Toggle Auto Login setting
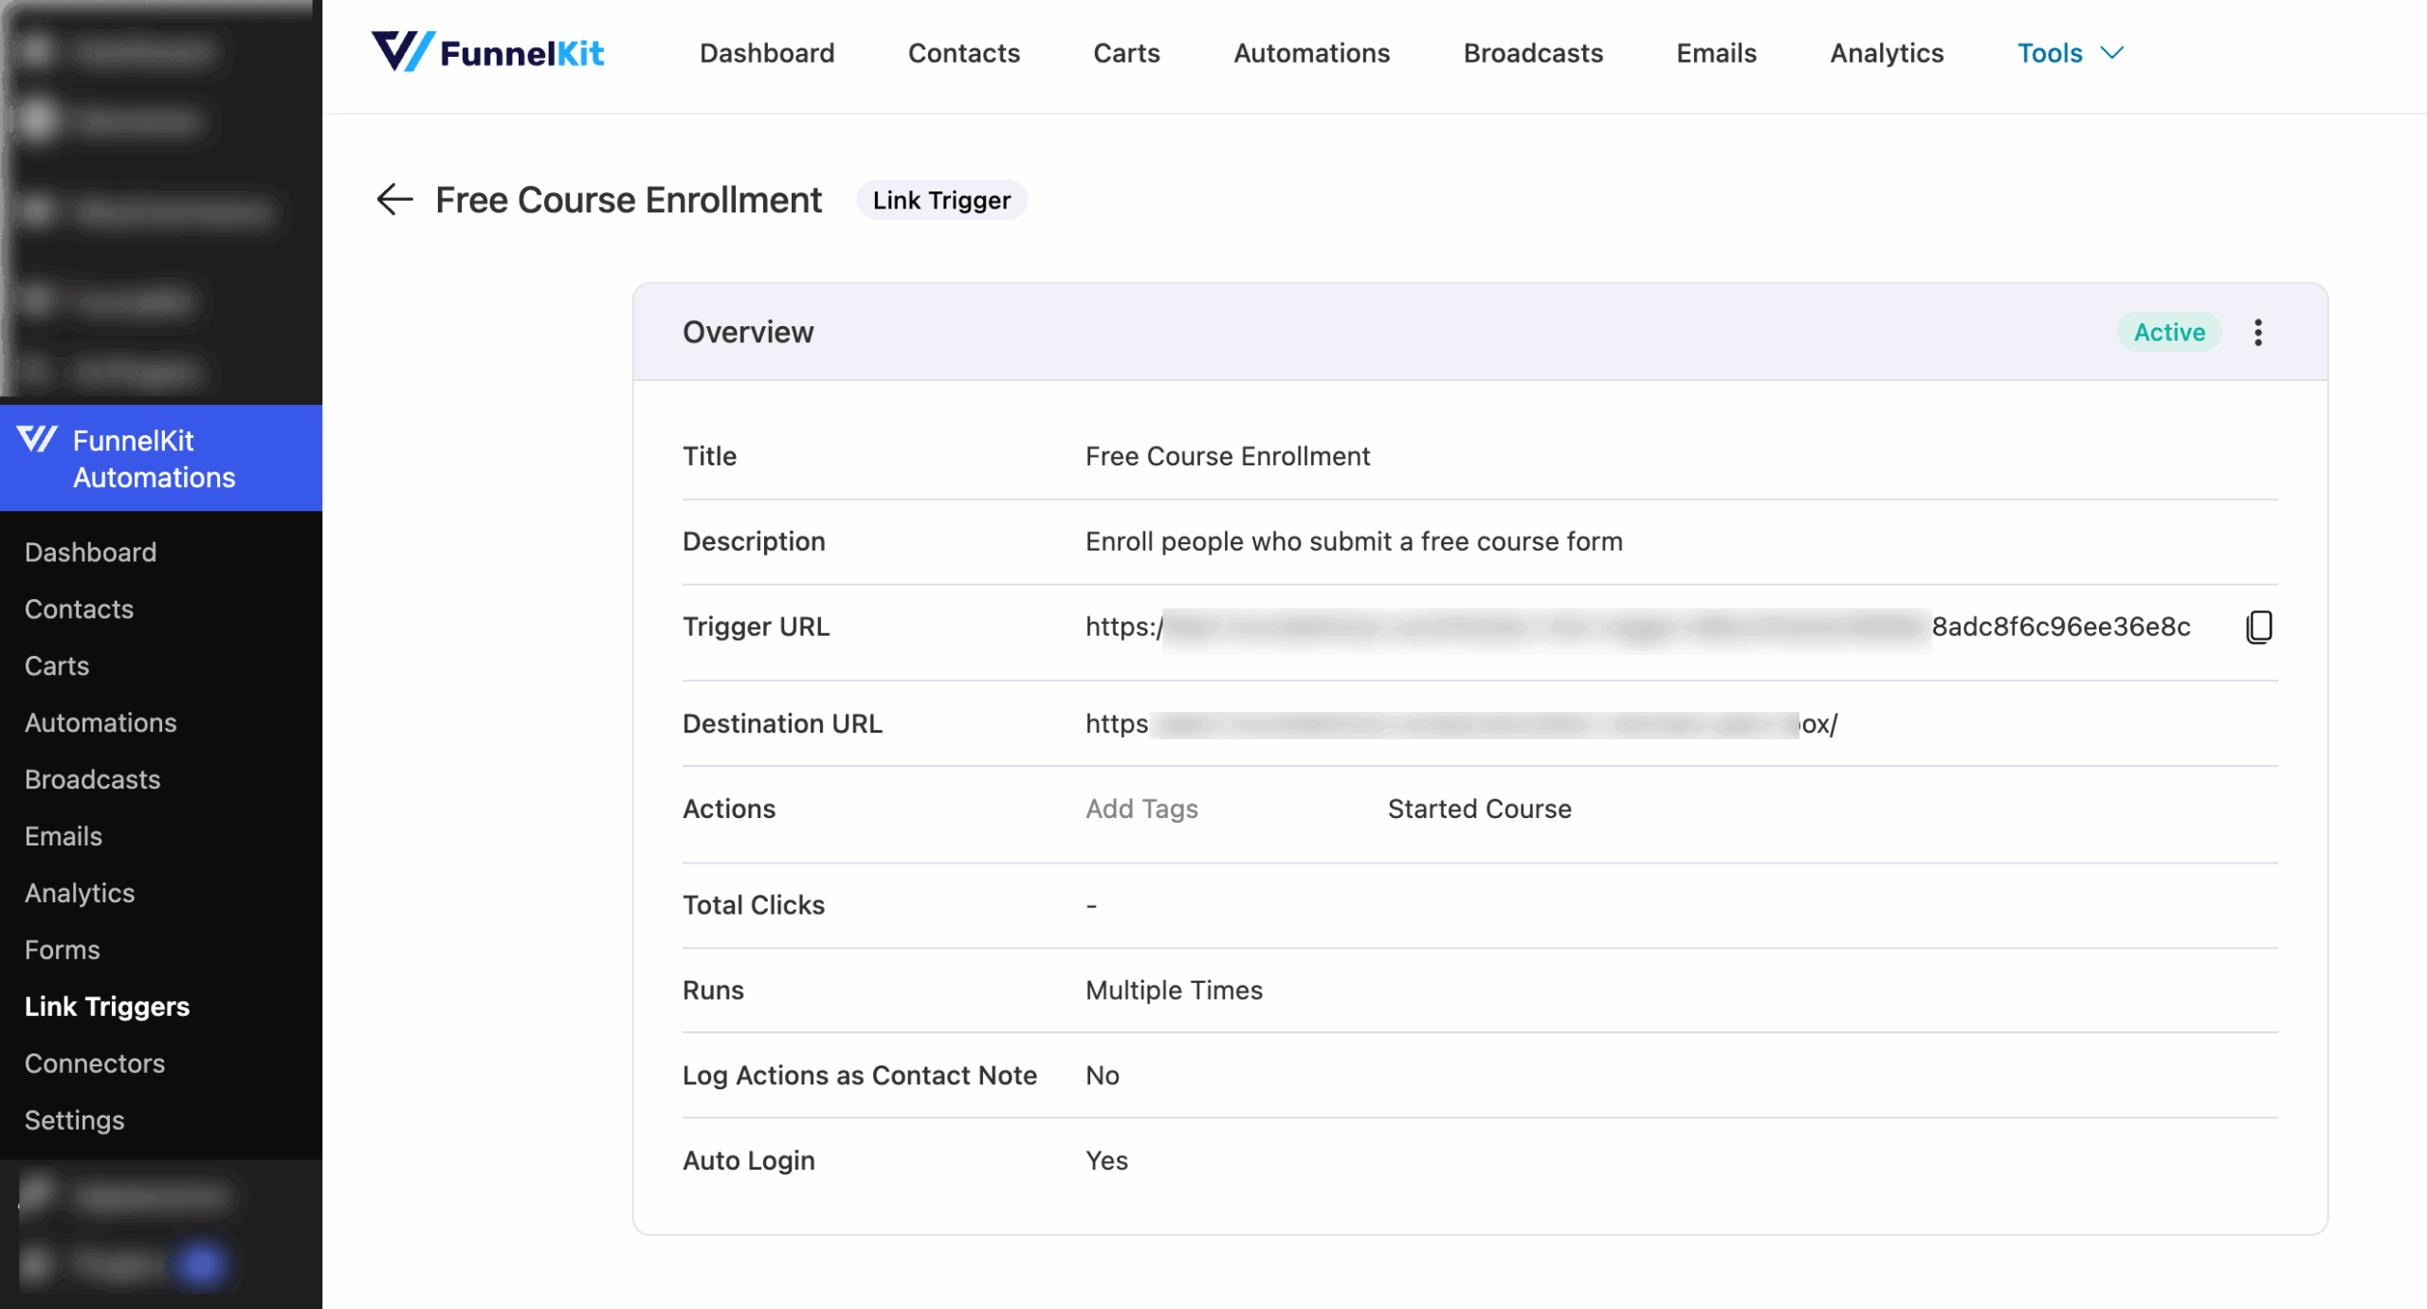2427x1309 pixels. click(x=1105, y=1159)
